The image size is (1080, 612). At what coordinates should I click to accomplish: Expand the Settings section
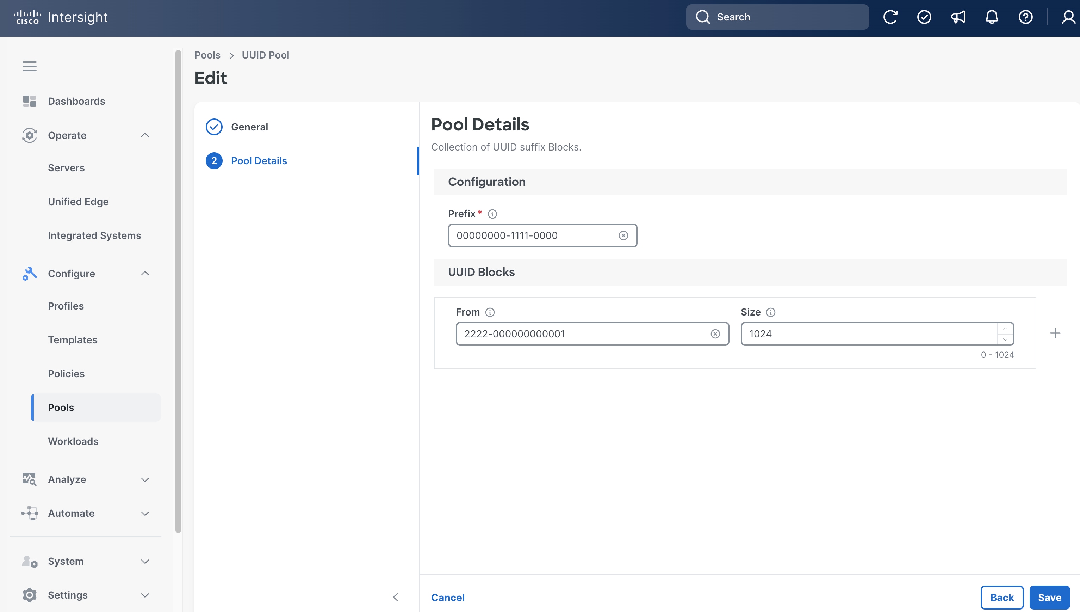(x=145, y=595)
